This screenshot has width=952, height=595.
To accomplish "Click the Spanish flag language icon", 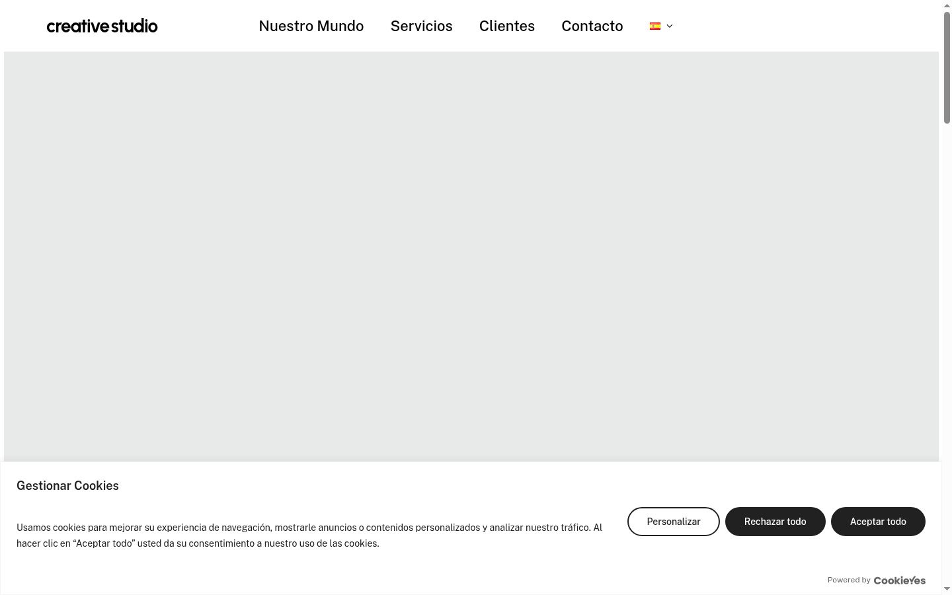I will point(655,26).
